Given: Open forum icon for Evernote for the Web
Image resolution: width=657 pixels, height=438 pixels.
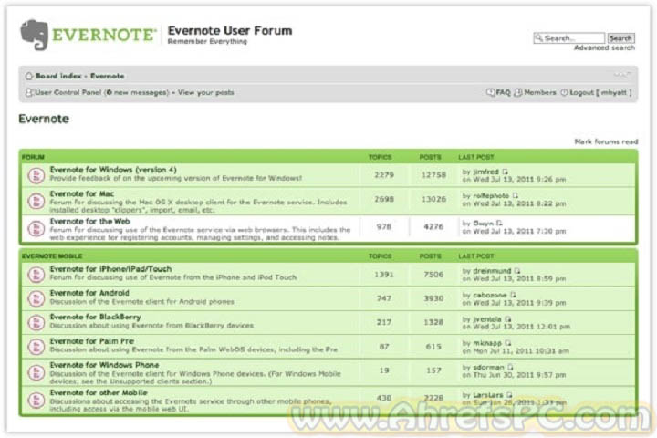Looking at the screenshot, I should point(36,229).
